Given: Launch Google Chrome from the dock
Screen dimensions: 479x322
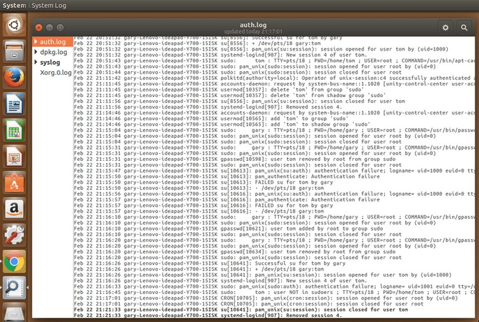Looking at the screenshot, I should [x=14, y=262].
